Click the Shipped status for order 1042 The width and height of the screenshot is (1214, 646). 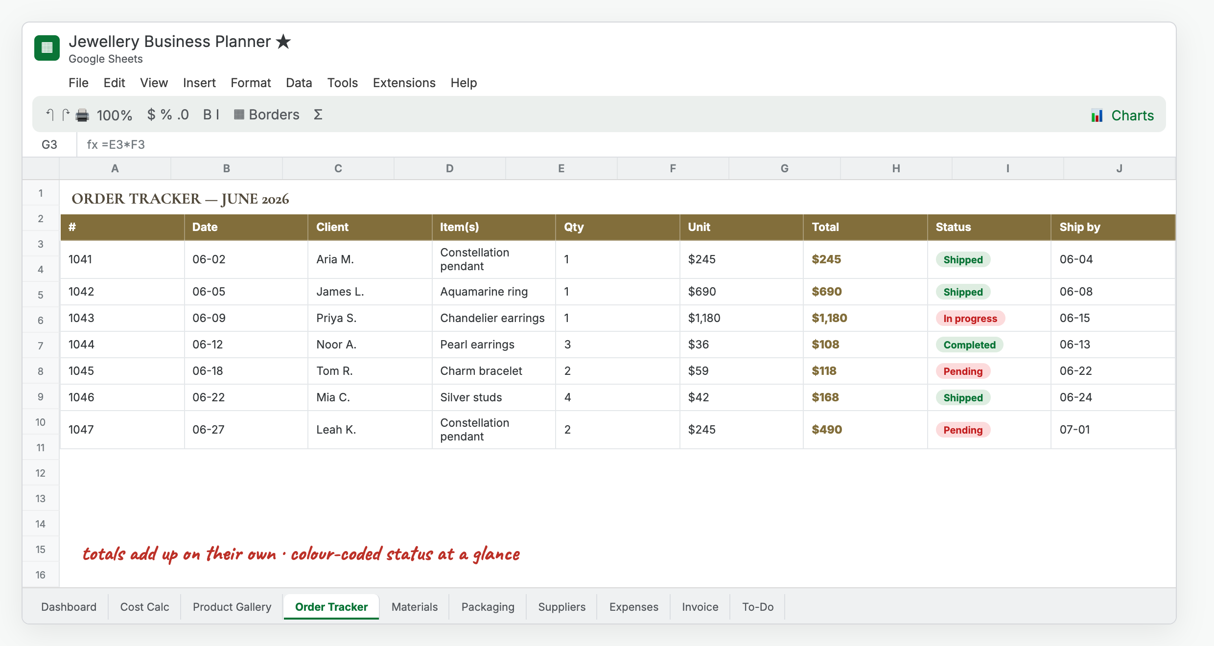coord(963,292)
